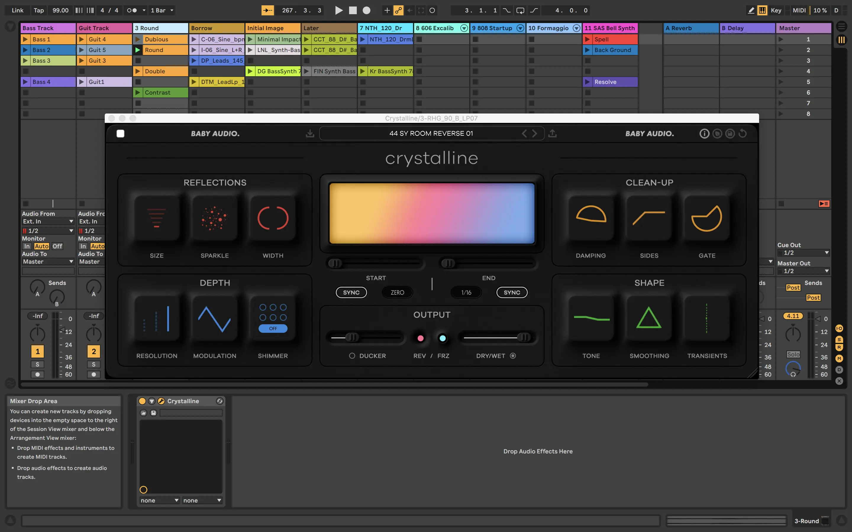Save preset with download icon
The image size is (852, 532).
(310, 133)
